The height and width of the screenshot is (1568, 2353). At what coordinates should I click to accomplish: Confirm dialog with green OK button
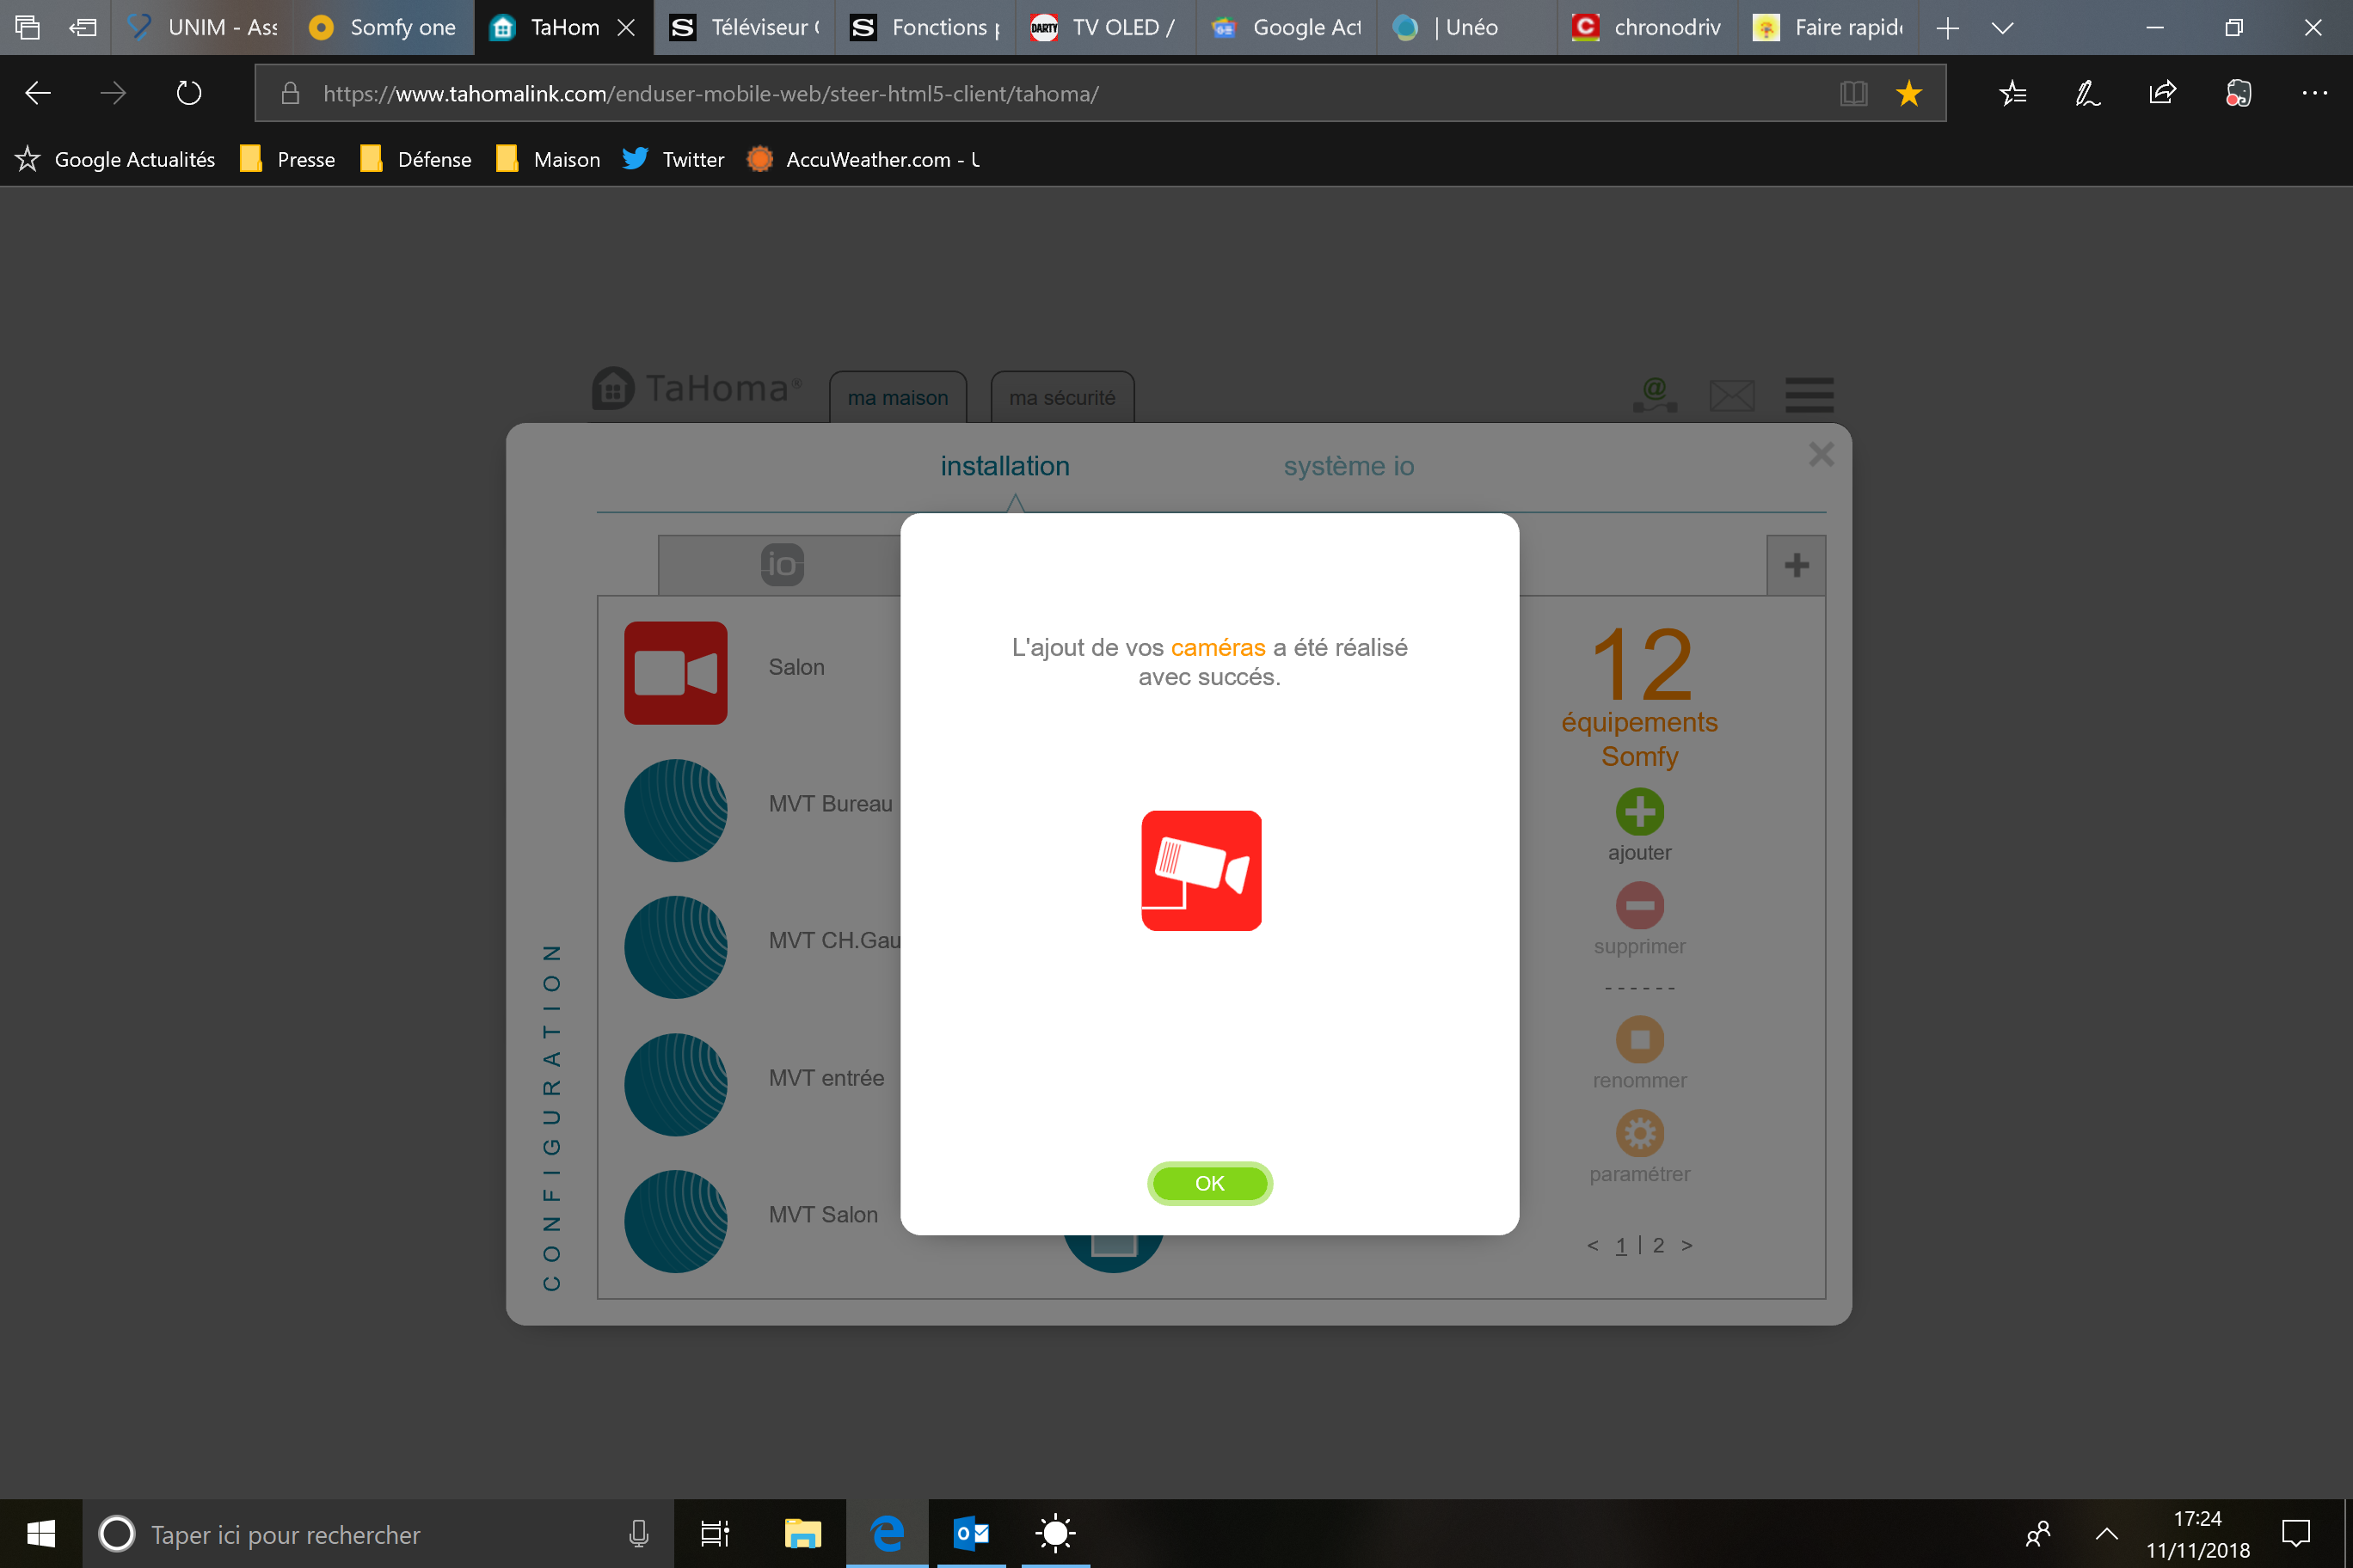1209,1183
